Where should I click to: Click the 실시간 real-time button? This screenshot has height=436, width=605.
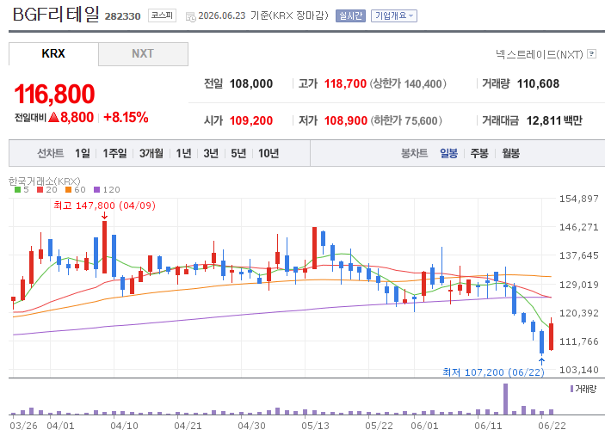350,15
